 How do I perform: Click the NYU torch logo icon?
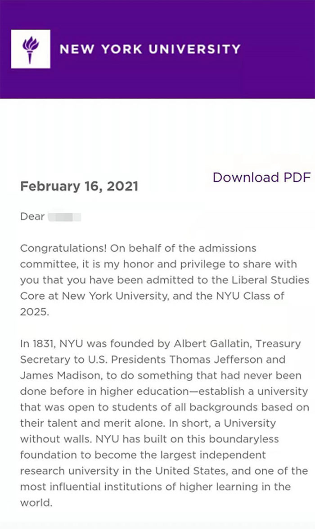(x=31, y=49)
